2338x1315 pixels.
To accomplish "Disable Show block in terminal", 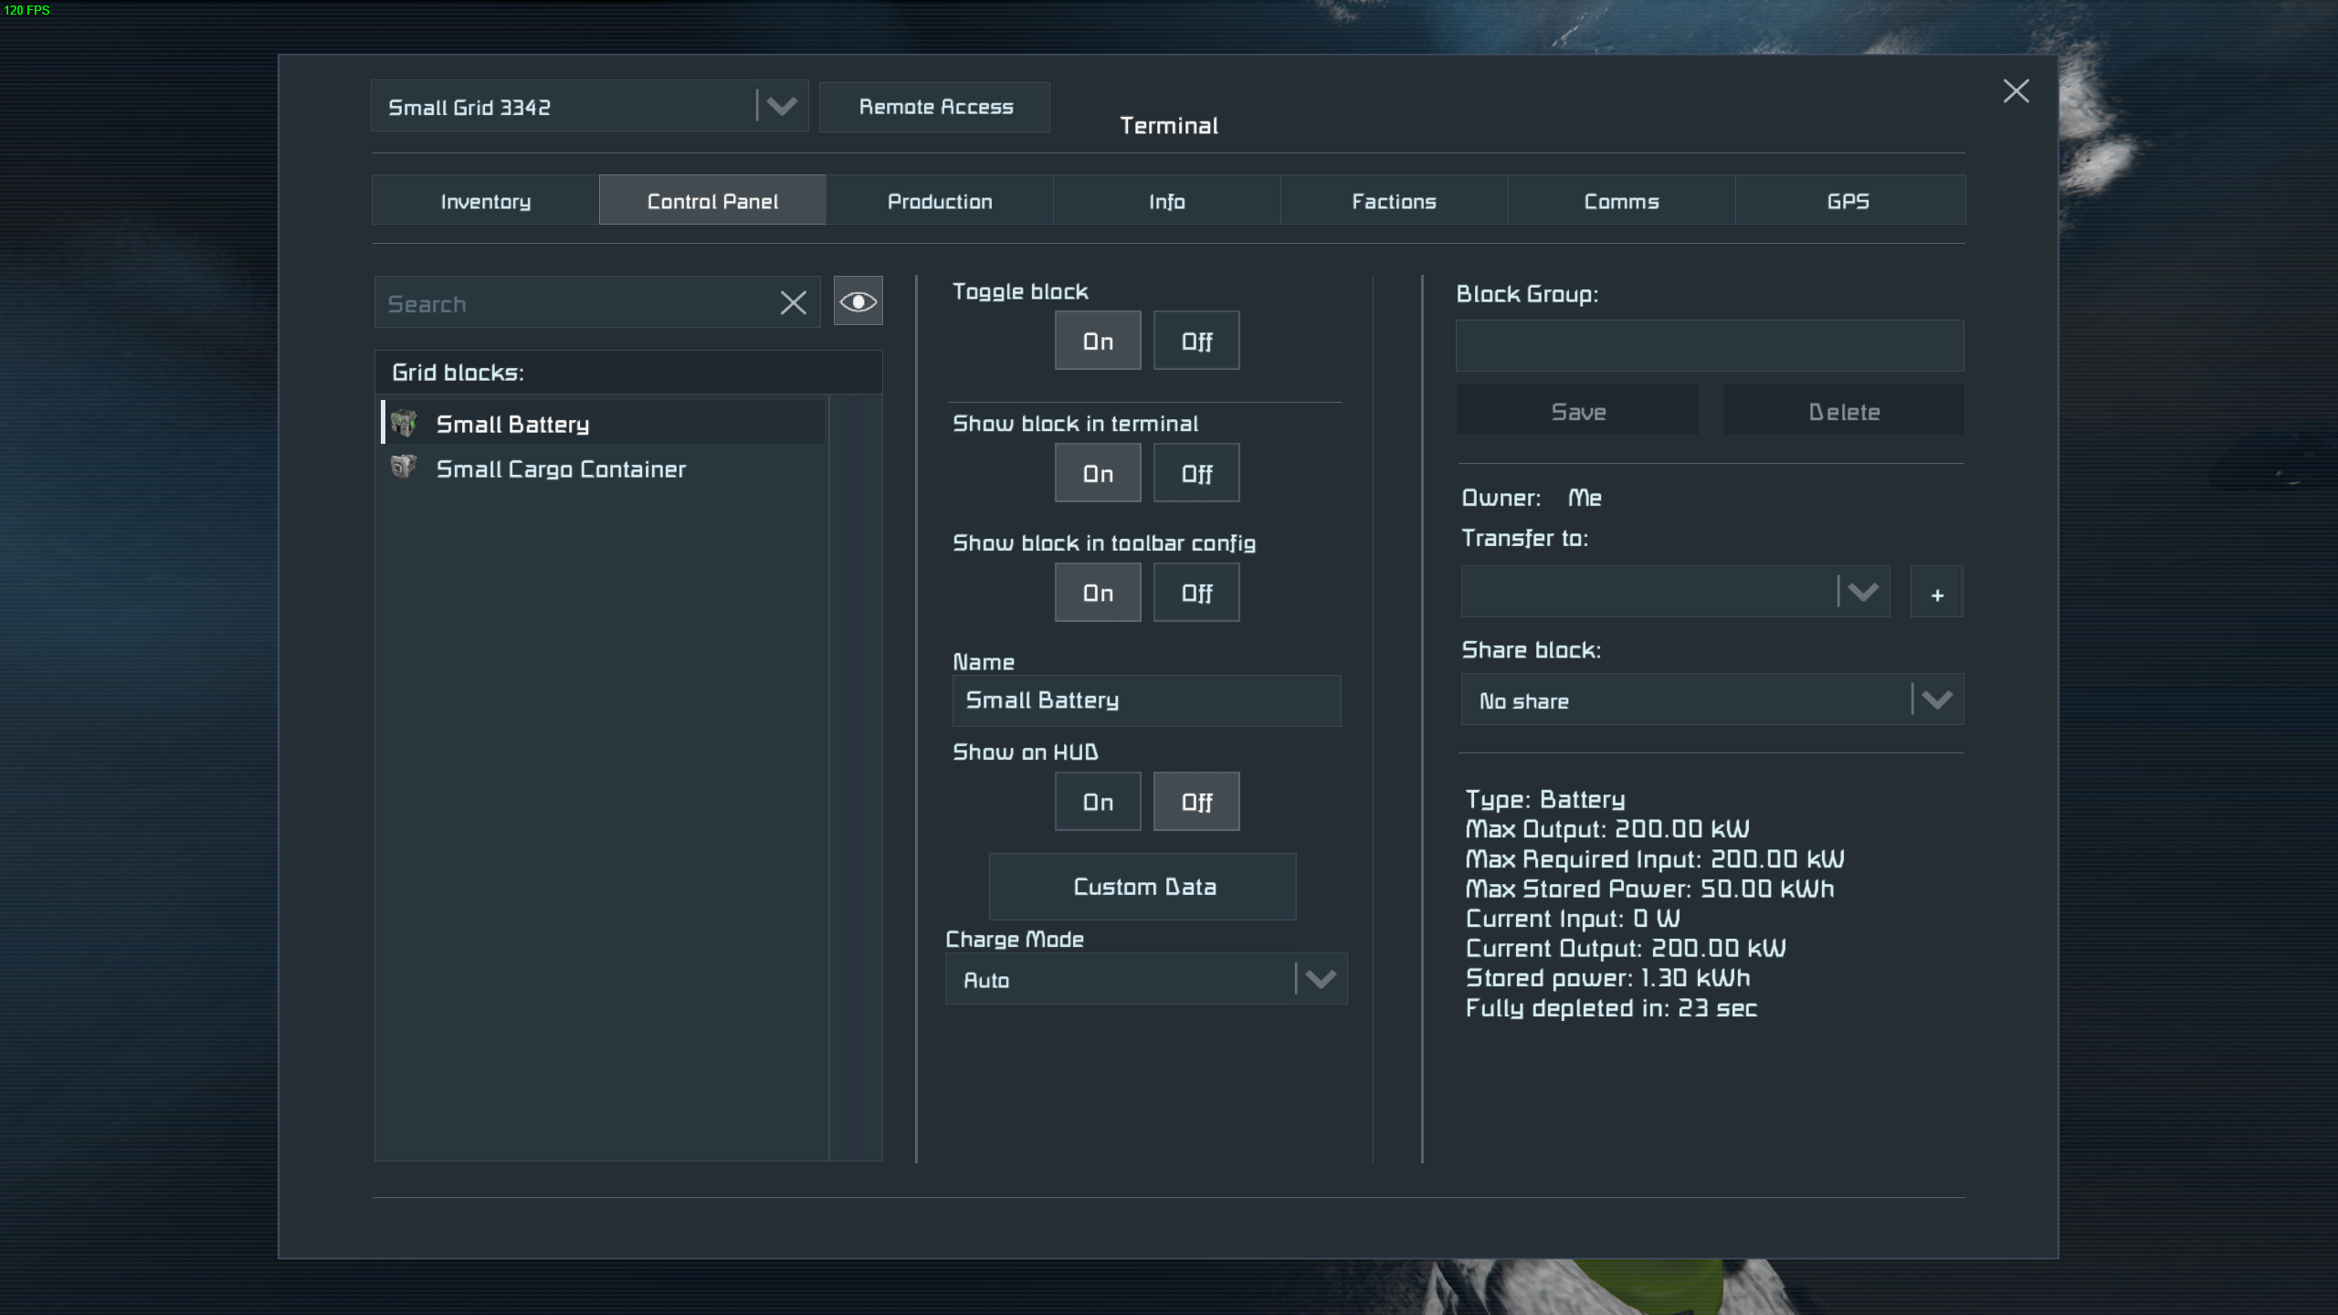I will tap(1195, 474).
